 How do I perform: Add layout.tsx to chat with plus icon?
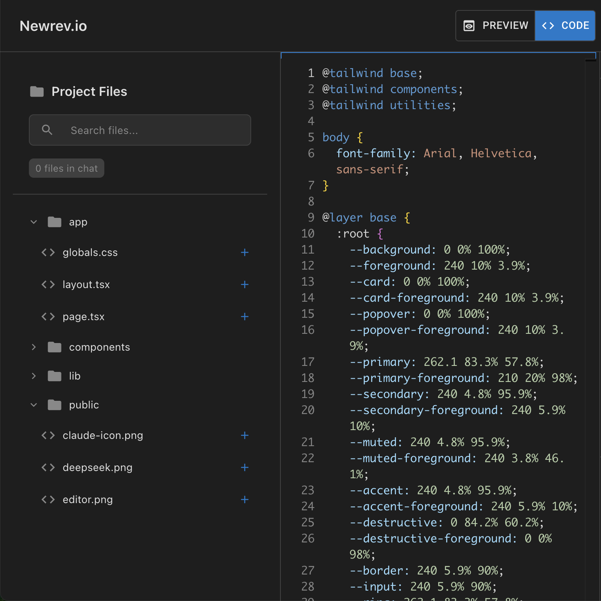(x=245, y=284)
